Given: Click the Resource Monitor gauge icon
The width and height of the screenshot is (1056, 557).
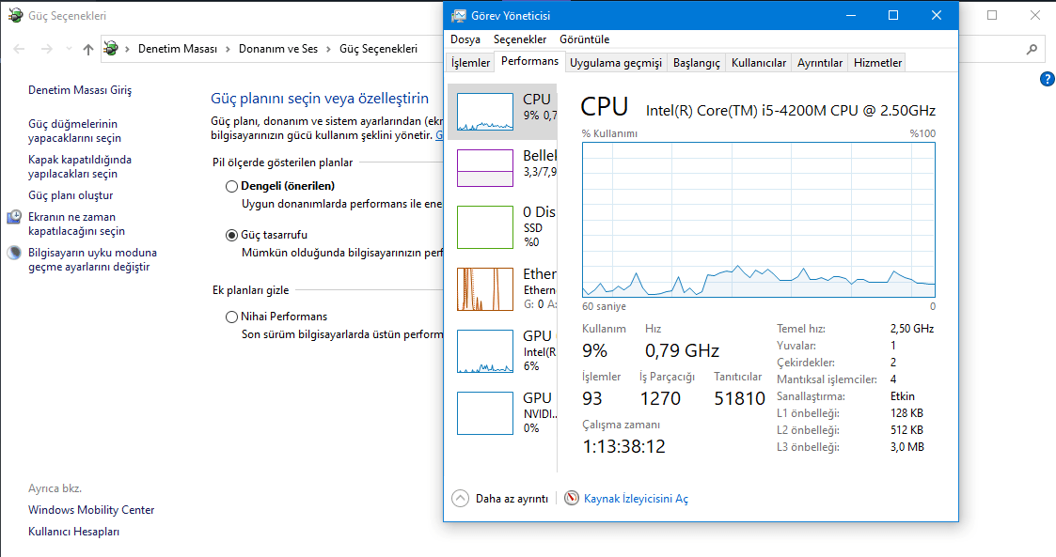Looking at the screenshot, I should point(571,499).
